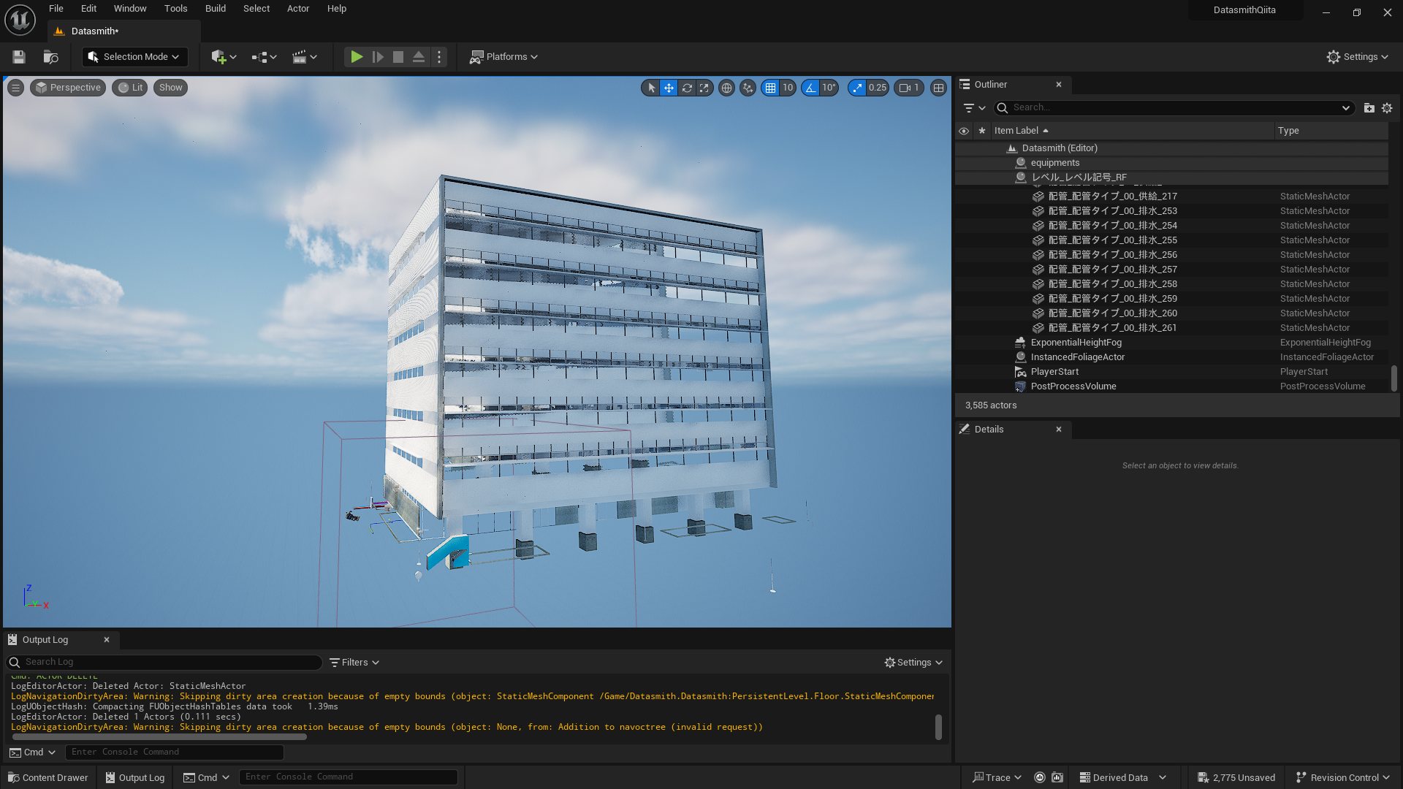This screenshot has height=789, width=1403.
Task: Activate the Scale tool in the viewport
Action: click(704, 88)
